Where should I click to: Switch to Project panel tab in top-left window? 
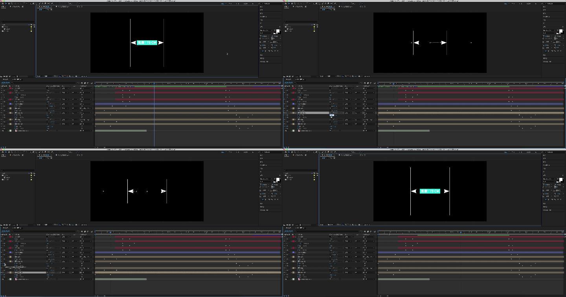click(4, 7)
